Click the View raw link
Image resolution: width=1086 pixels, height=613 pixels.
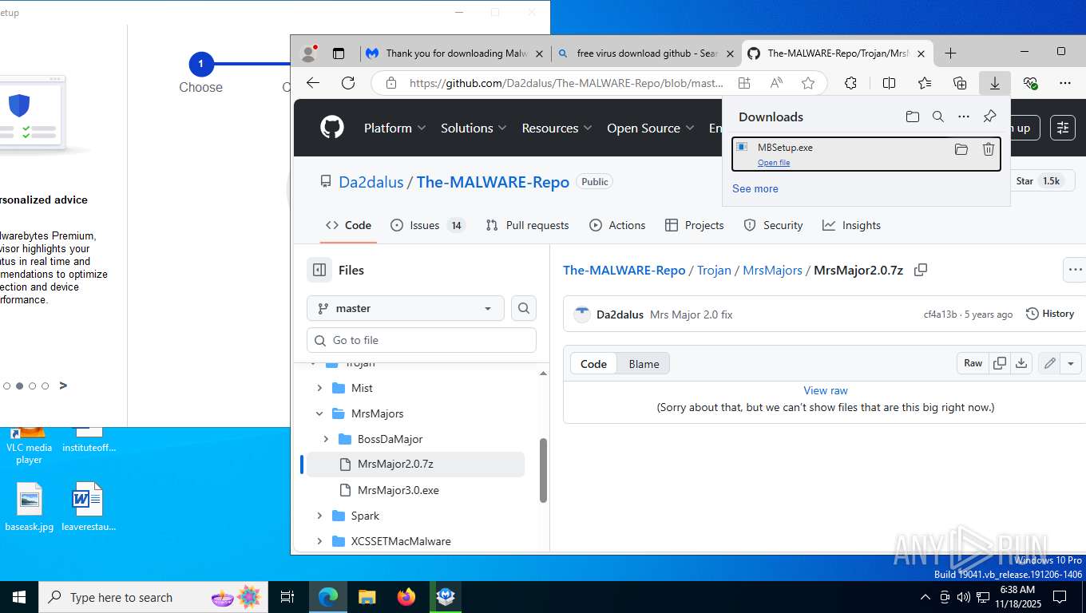coord(826,390)
